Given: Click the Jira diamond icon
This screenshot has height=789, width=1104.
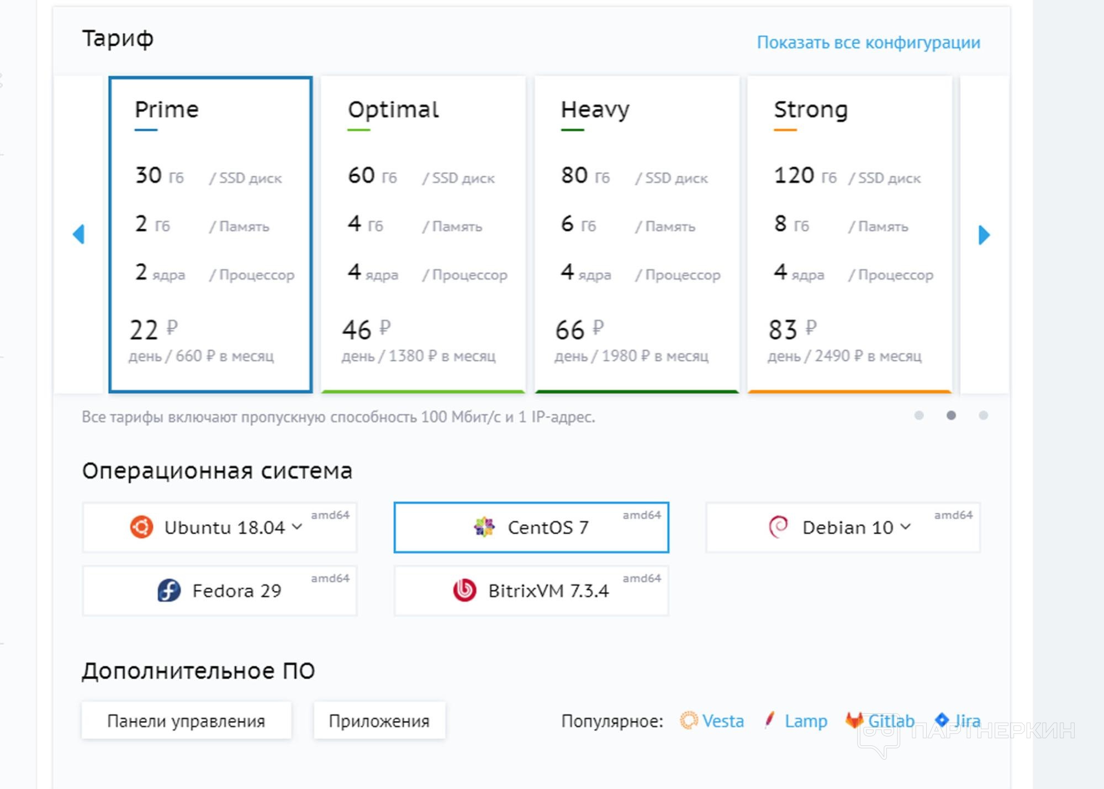Looking at the screenshot, I should tap(942, 720).
